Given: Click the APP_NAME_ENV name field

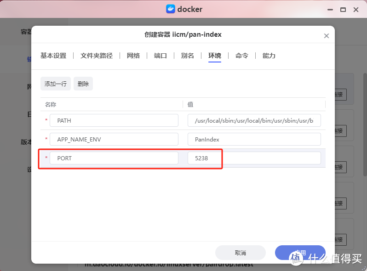Looking at the screenshot, I should (x=114, y=139).
